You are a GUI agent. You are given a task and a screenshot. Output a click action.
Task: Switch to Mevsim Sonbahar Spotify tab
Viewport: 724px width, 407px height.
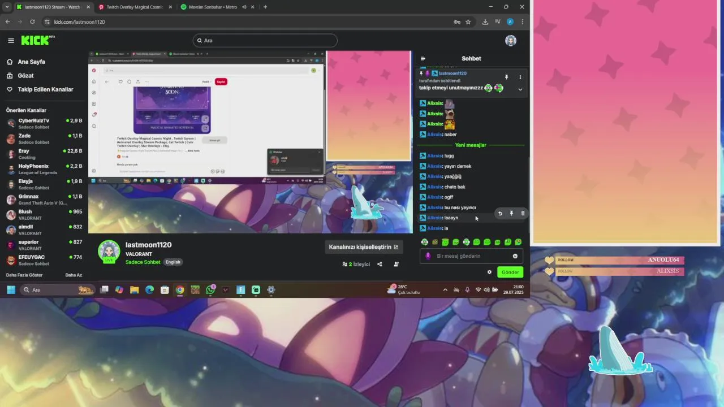pyautogui.click(x=212, y=7)
